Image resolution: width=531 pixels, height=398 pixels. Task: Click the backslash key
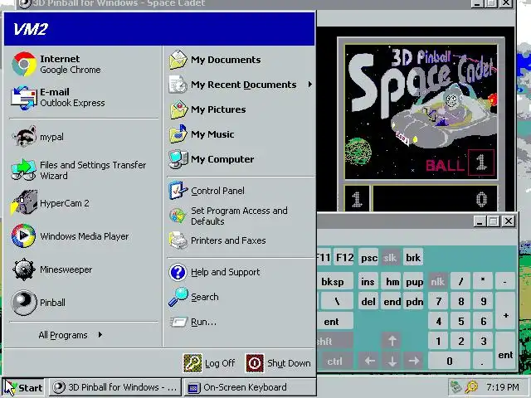pyautogui.click(x=337, y=301)
